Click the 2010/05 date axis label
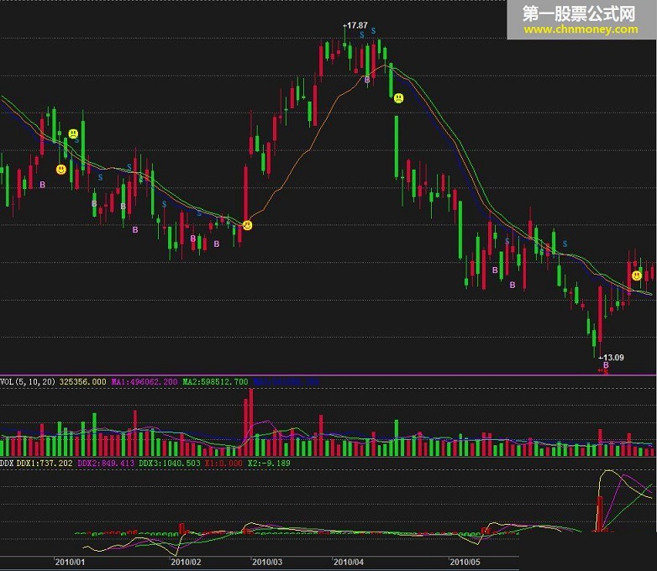The width and height of the screenshot is (657, 571). 465,562
